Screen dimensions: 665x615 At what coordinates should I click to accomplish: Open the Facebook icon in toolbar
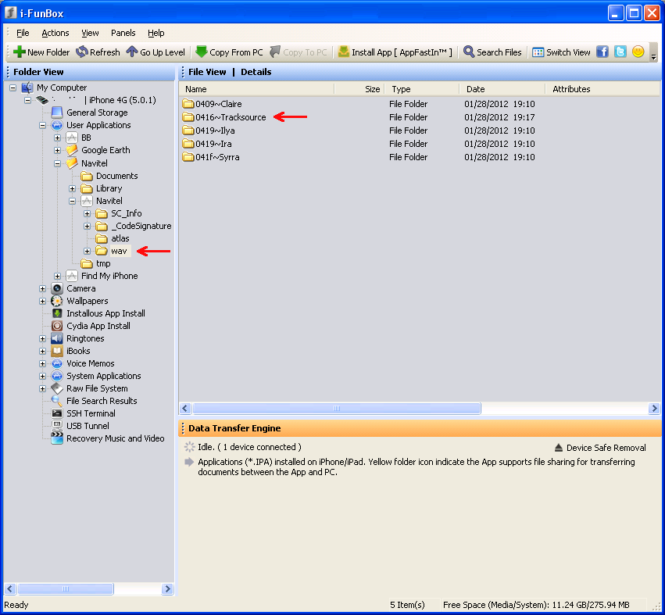(602, 52)
